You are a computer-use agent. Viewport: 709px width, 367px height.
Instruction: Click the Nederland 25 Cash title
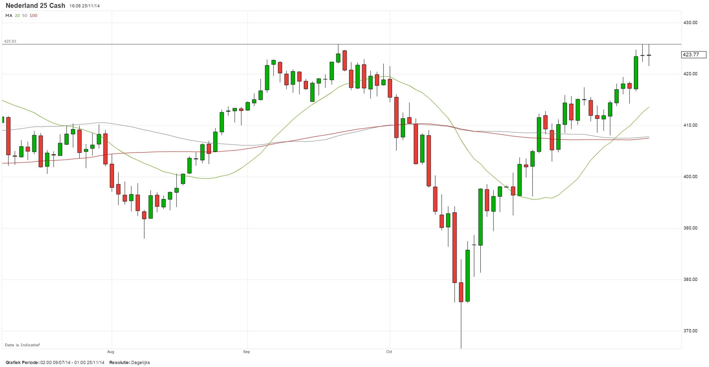coord(35,6)
